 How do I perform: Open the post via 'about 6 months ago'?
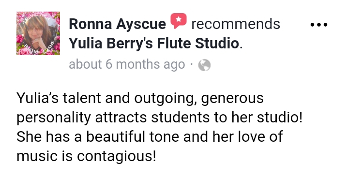(127, 64)
